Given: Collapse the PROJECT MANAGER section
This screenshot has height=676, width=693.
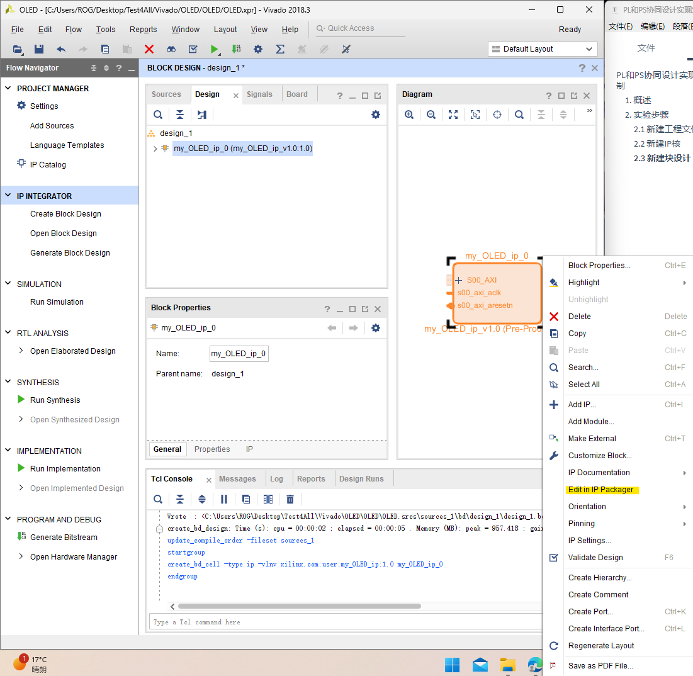Looking at the screenshot, I should click(x=8, y=88).
